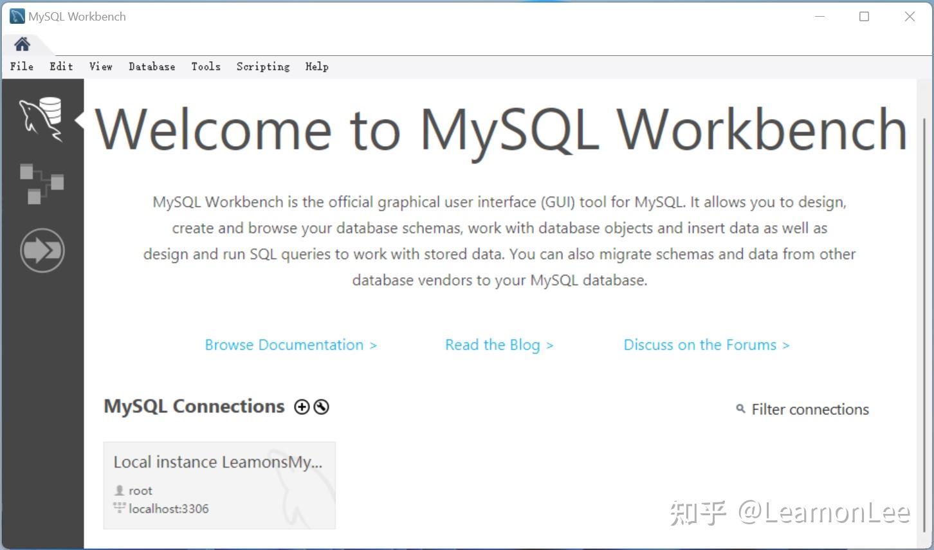Open the Help menu
This screenshot has width=934, height=550.
coord(316,66)
